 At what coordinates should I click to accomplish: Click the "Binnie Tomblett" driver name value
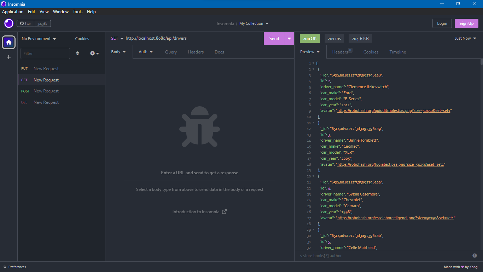pos(363,140)
